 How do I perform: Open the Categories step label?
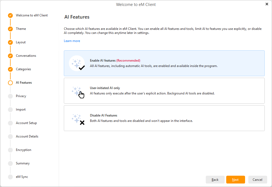coord(23,69)
